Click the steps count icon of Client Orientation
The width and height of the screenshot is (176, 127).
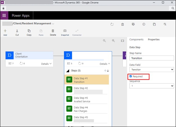click(10, 63)
